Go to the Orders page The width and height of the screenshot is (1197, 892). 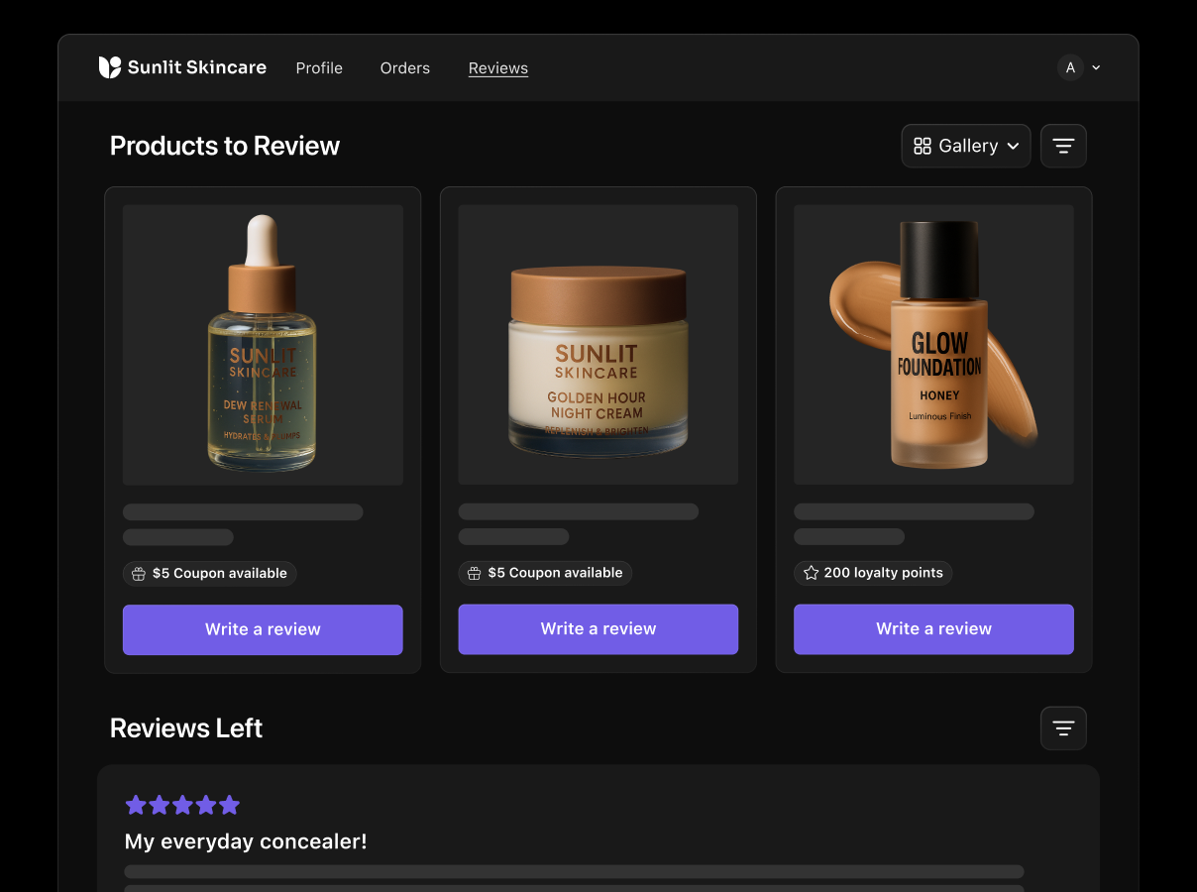click(x=405, y=68)
